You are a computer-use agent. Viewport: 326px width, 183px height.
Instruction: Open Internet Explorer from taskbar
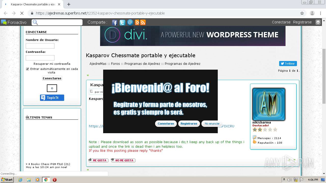pyautogui.click(x=20, y=180)
